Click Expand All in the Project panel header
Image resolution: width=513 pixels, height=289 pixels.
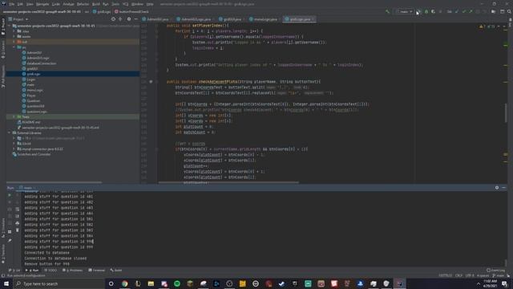click(x=120, y=19)
